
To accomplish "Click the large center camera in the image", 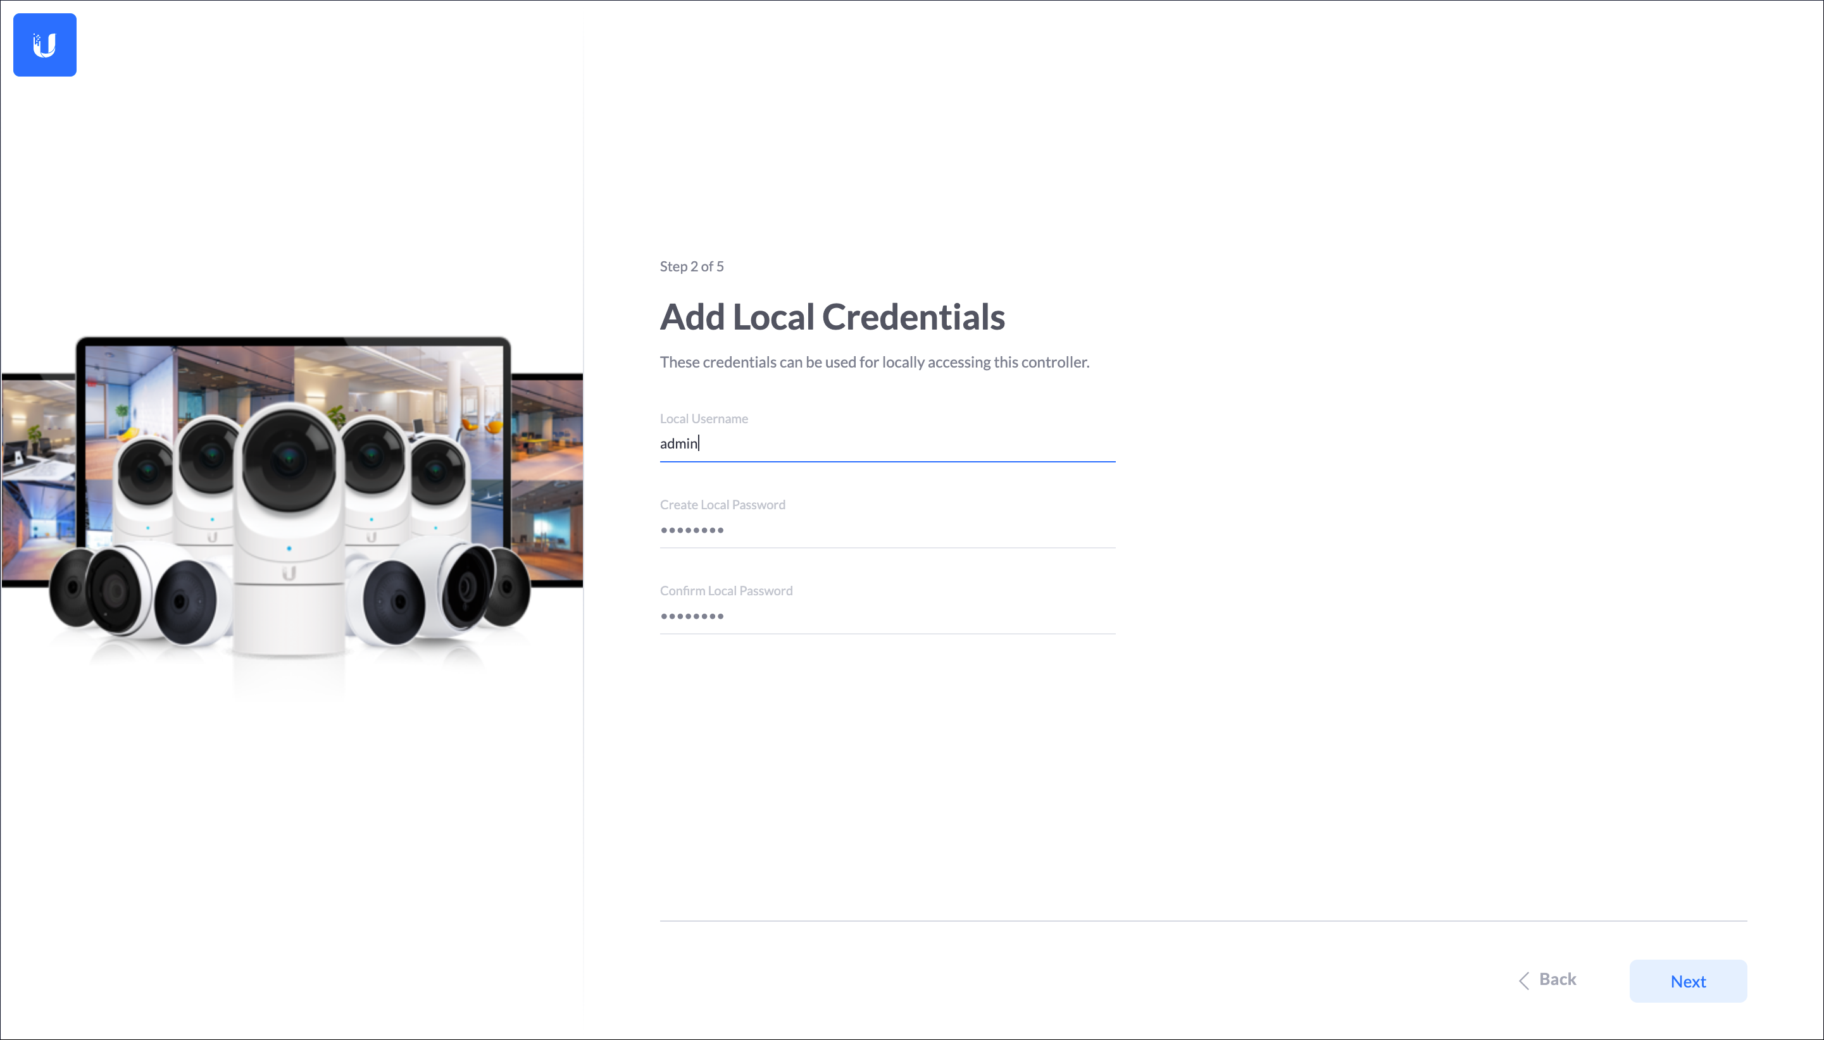I will point(289,529).
